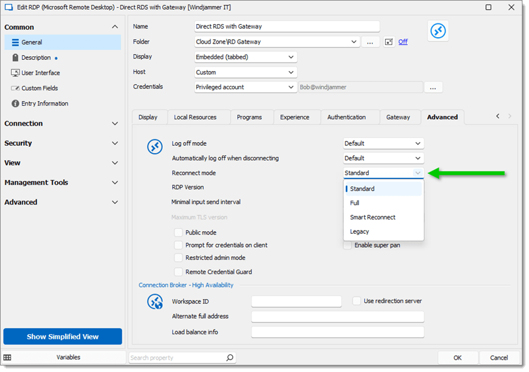Viewport: 529px width, 372px height.
Task: Click the Name input field
Action: pos(287,27)
